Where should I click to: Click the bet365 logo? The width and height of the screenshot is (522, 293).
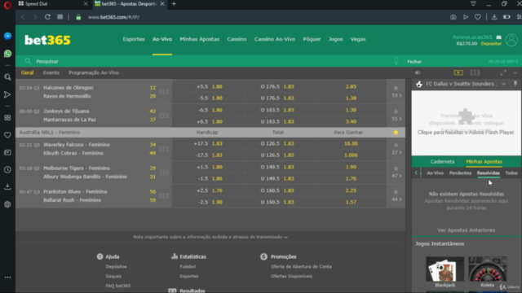click(47, 40)
